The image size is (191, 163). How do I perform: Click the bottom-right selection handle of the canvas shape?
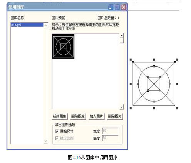pyautogui.click(x=177, y=108)
